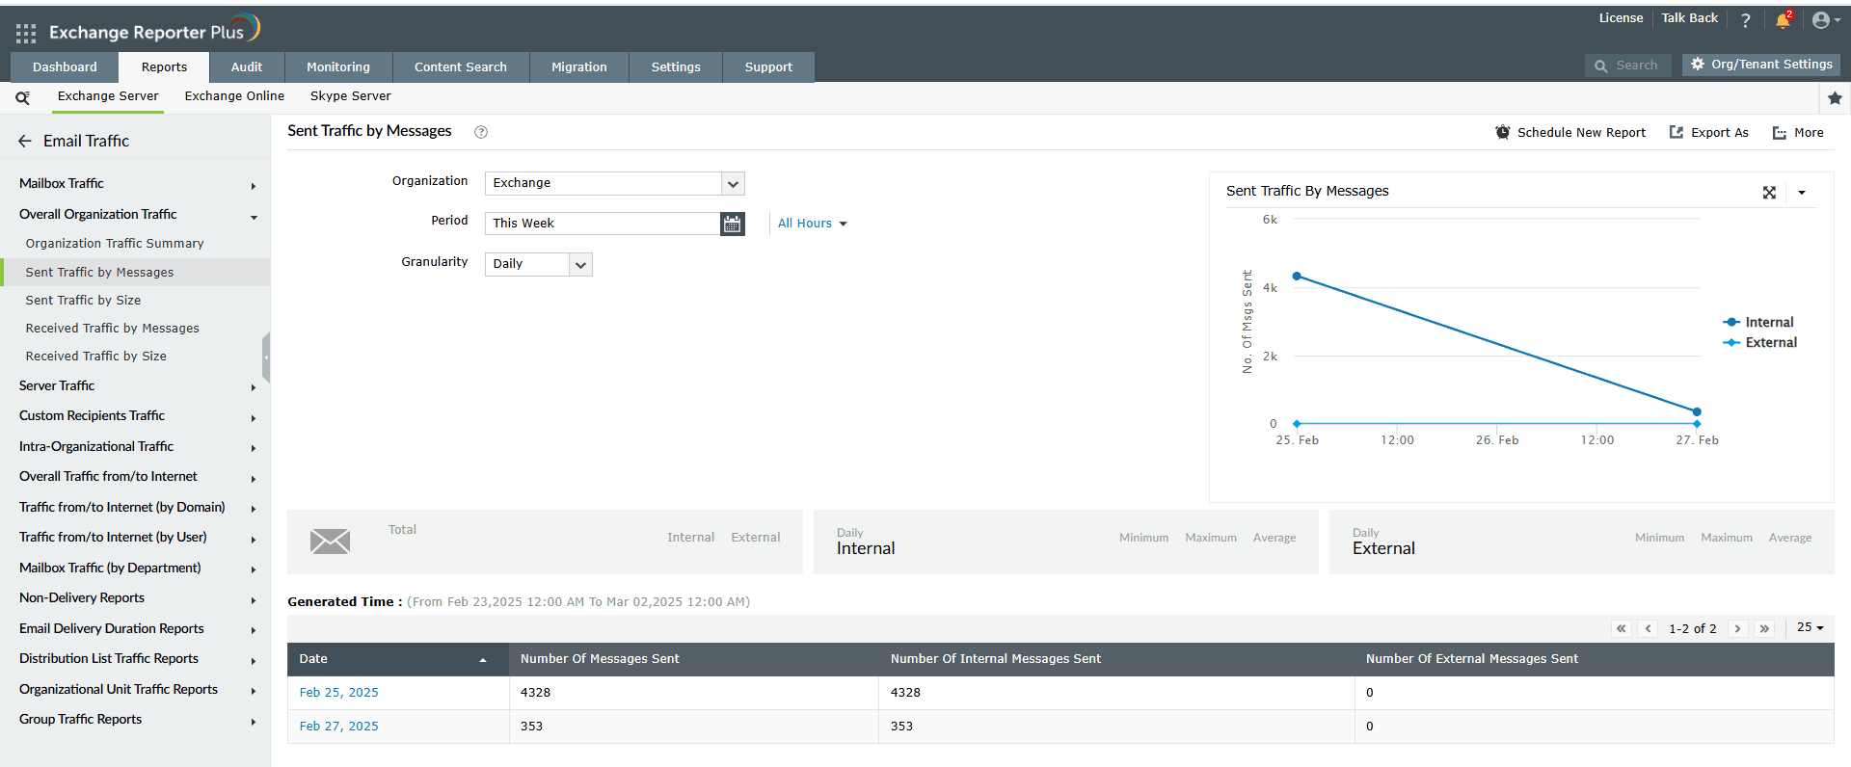Open the Content Search tab
This screenshot has height=767, width=1851.
click(x=461, y=67)
